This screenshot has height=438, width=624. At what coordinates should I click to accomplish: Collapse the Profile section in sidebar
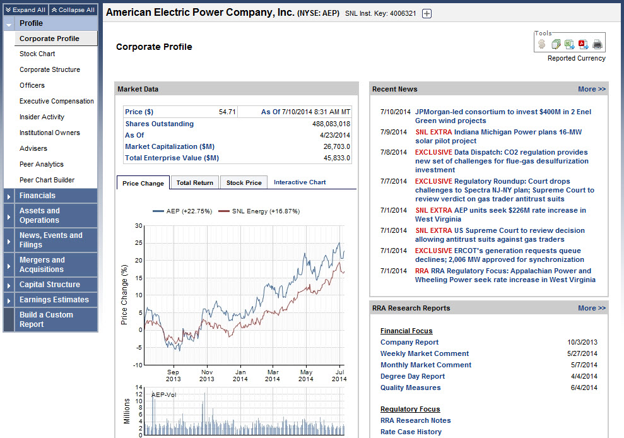point(9,23)
